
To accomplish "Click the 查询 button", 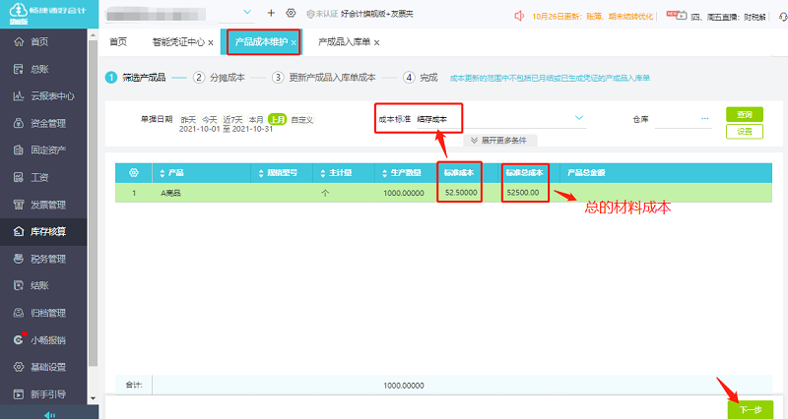I will point(745,114).
